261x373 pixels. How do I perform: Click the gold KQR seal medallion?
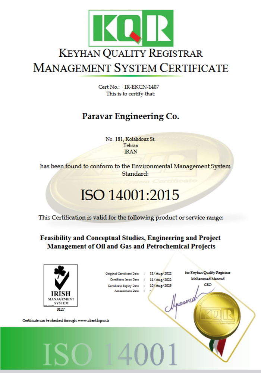217,315
